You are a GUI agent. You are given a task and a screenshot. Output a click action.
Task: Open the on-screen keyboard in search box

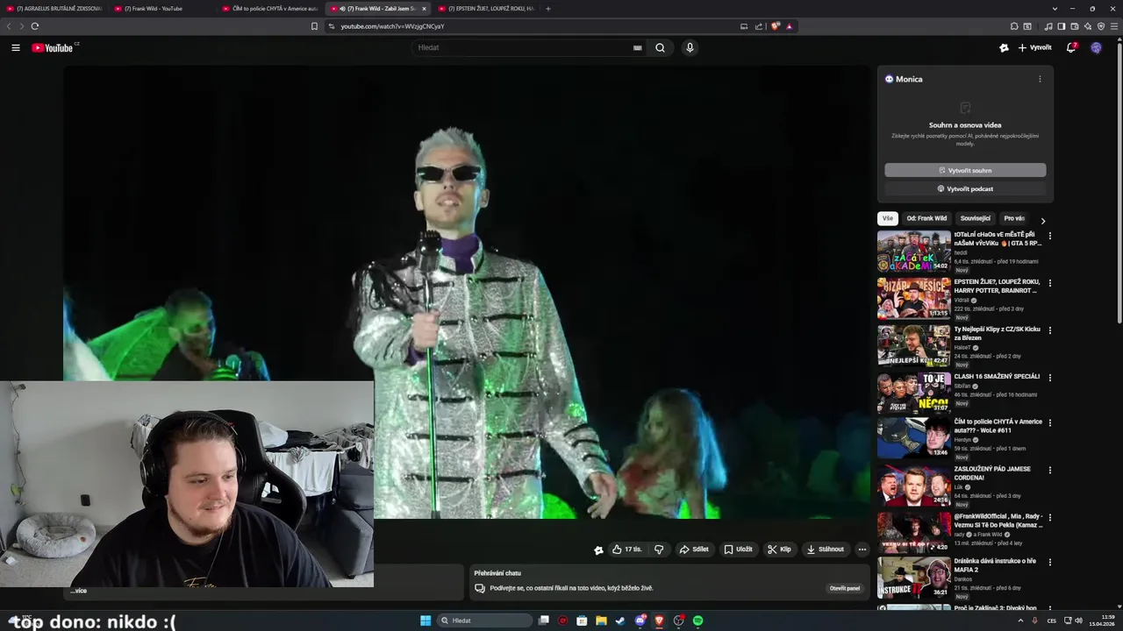[638, 47]
